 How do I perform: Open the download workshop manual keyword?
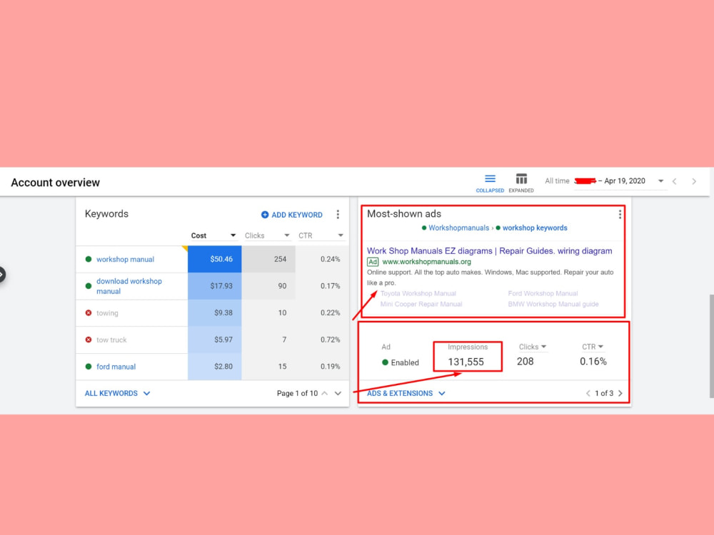click(129, 286)
